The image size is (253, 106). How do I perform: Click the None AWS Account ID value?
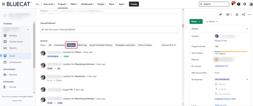tap(217, 73)
